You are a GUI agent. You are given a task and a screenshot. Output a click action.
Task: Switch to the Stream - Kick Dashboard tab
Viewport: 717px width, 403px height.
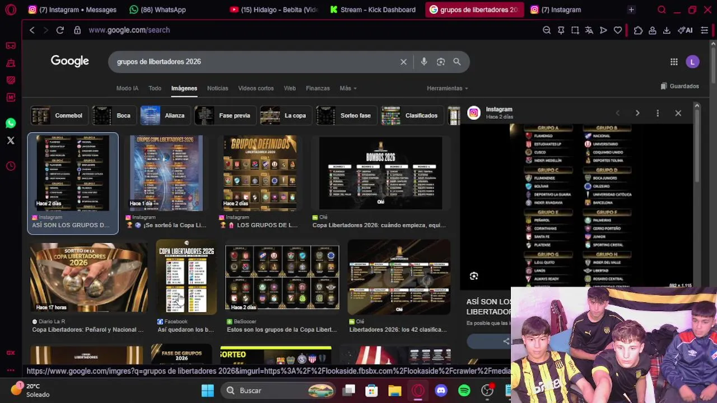pos(373,10)
